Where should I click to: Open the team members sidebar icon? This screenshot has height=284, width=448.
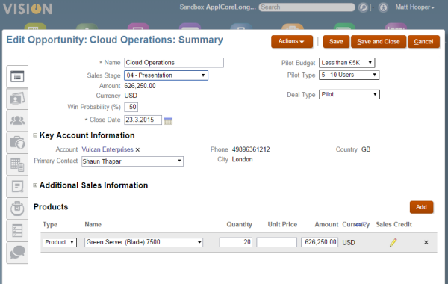click(x=17, y=120)
